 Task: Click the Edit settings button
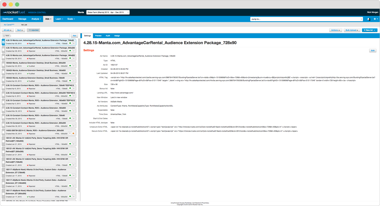coord(373,51)
